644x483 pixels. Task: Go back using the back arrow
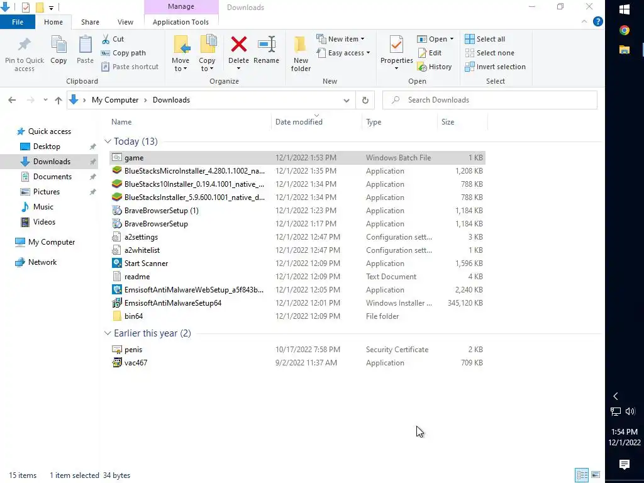pos(12,100)
